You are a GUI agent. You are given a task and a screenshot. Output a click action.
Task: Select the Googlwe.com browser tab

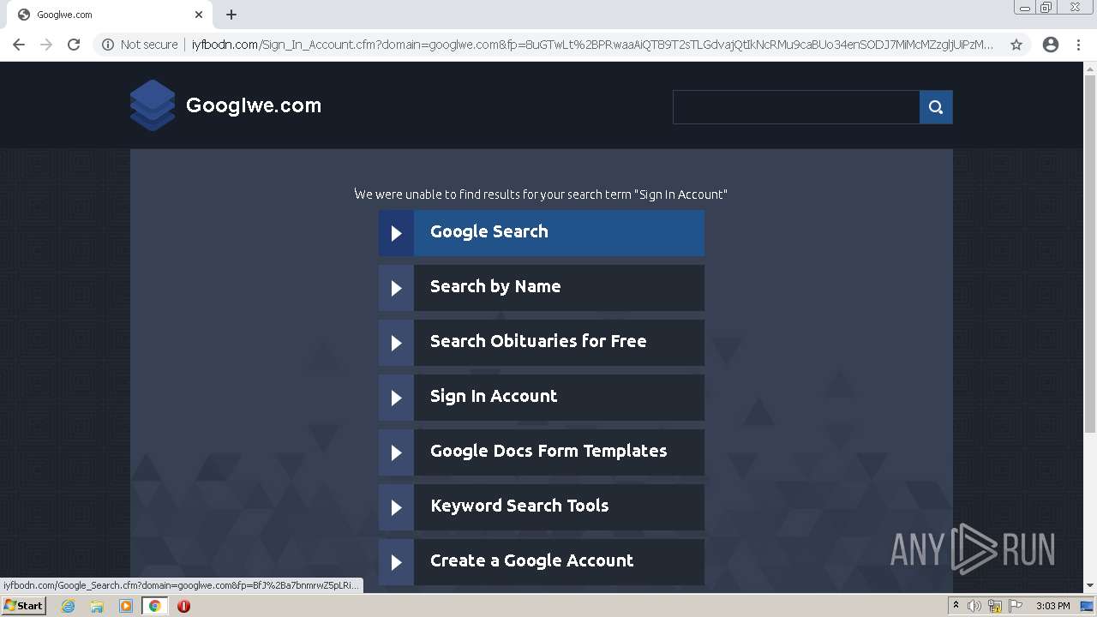(108, 15)
